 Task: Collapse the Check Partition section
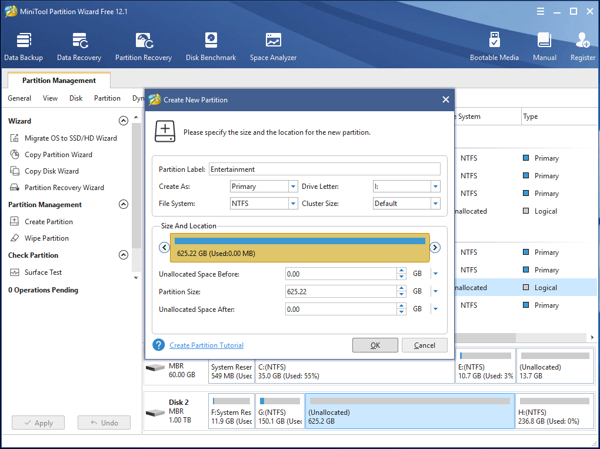pos(123,255)
